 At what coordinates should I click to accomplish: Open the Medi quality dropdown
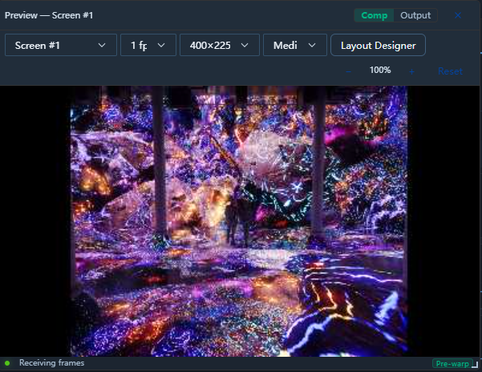[295, 45]
